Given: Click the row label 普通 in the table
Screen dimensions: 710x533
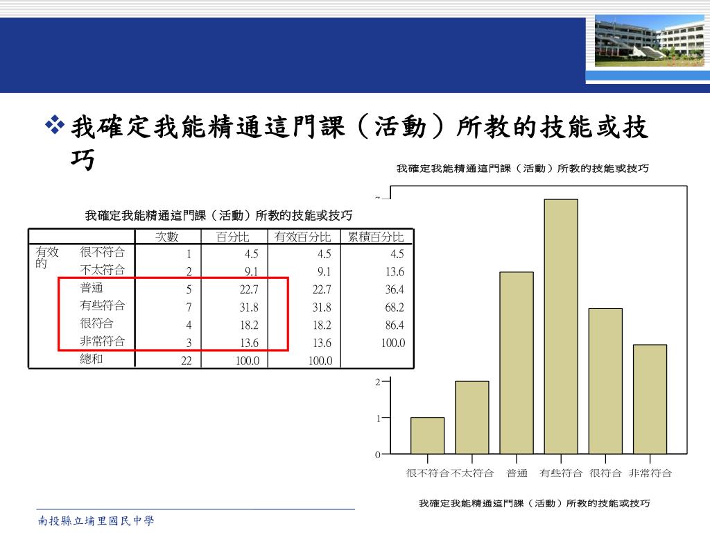Looking at the screenshot, I should click(x=92, y=288).
